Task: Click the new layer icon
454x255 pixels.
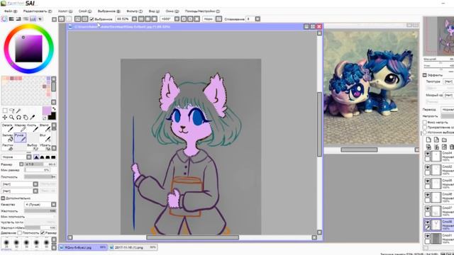Action: 428,140
